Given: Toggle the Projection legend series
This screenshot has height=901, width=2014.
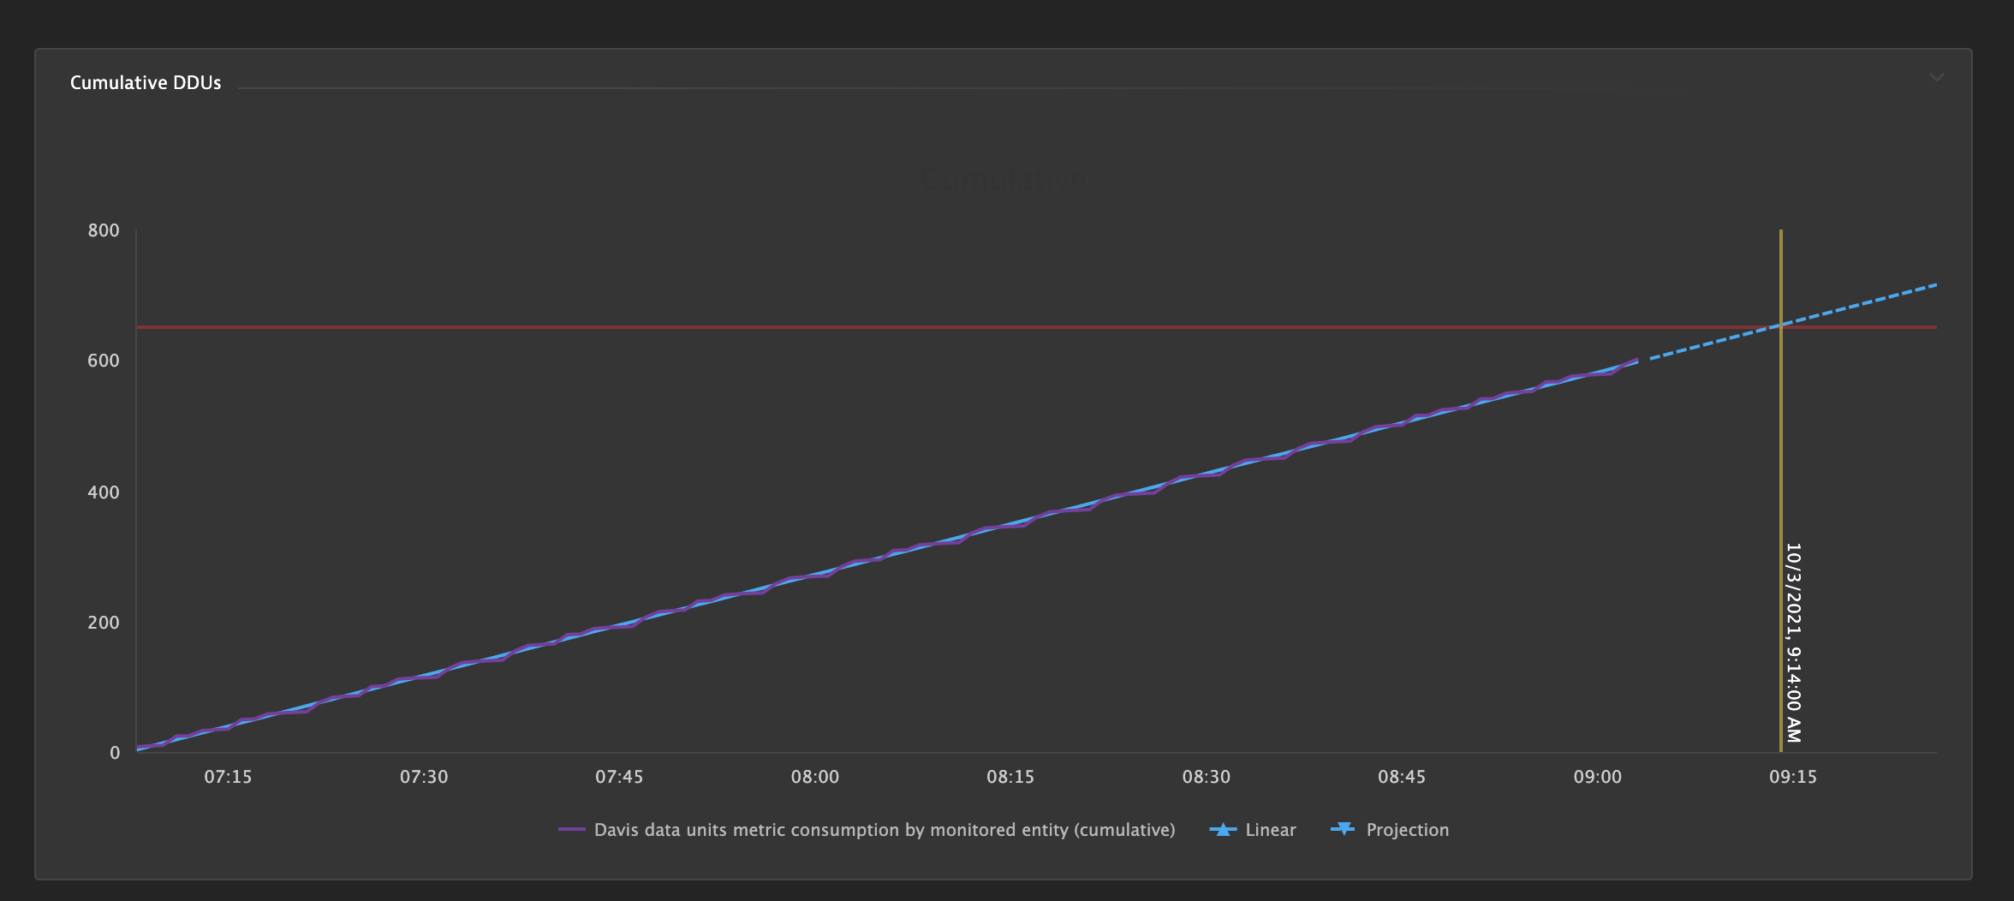Looking at the screenshot, I should coord(1390,829).
